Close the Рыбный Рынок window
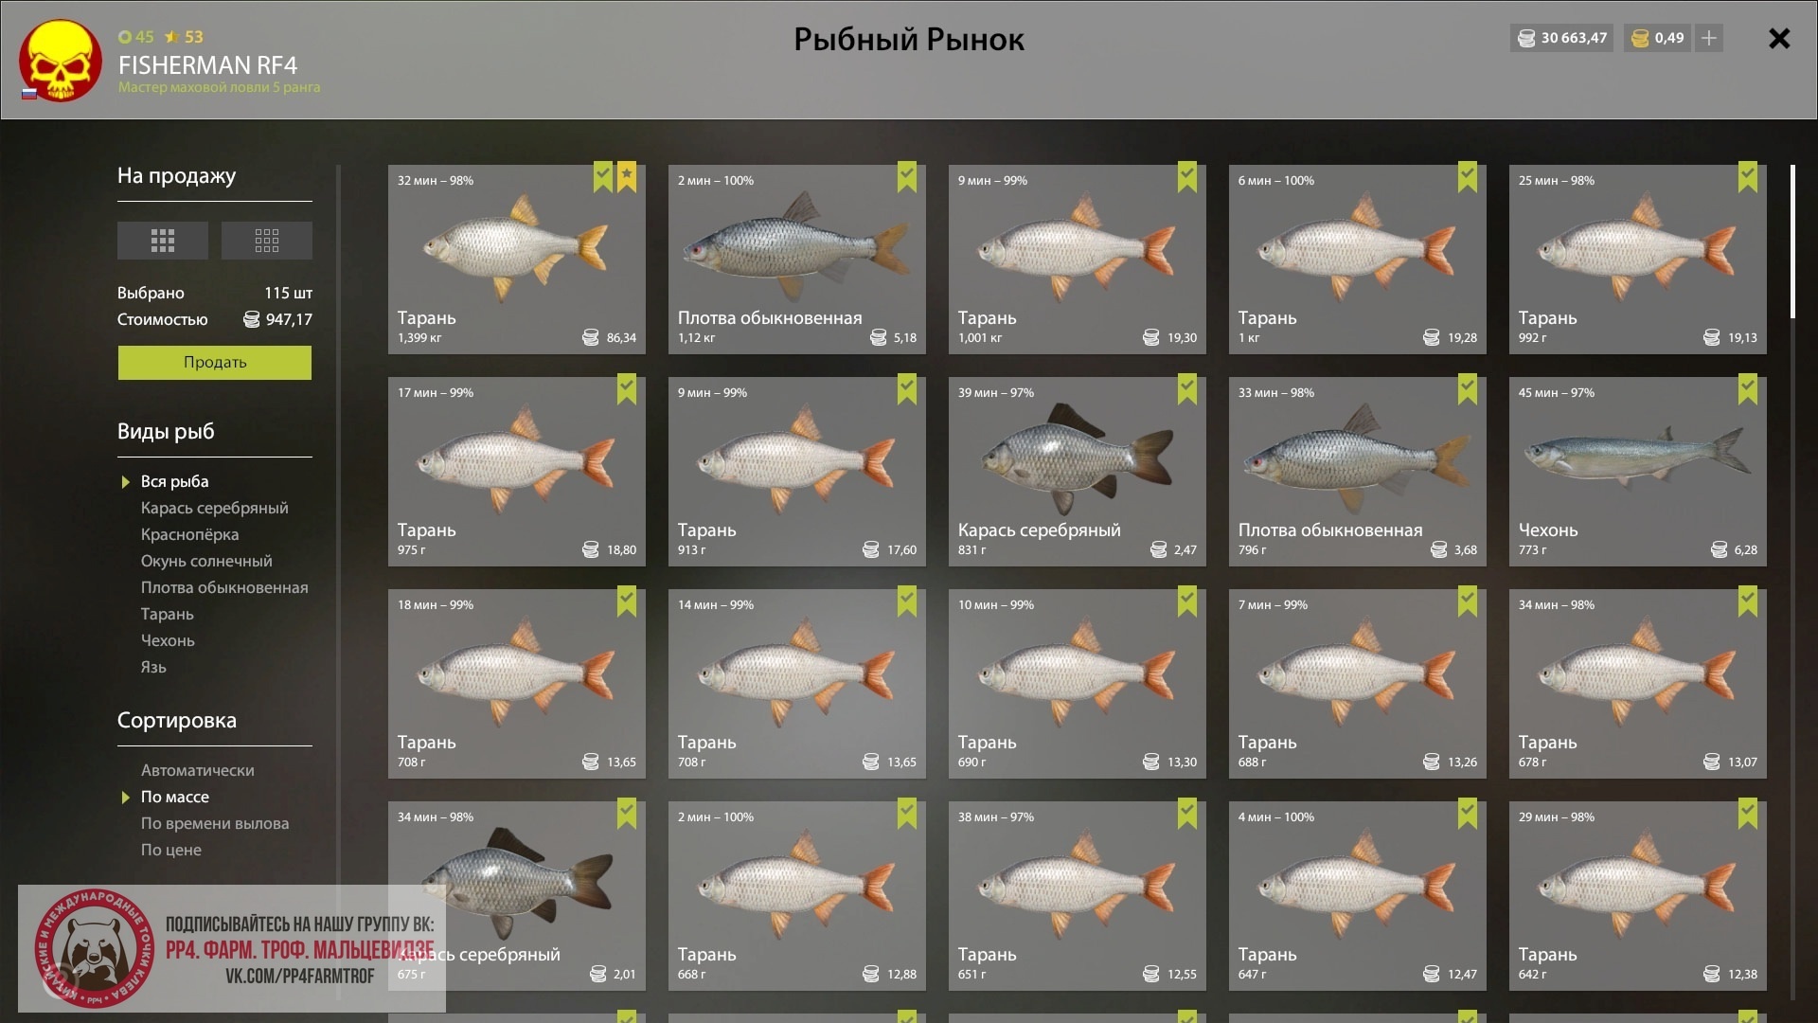 point(1779,39)
